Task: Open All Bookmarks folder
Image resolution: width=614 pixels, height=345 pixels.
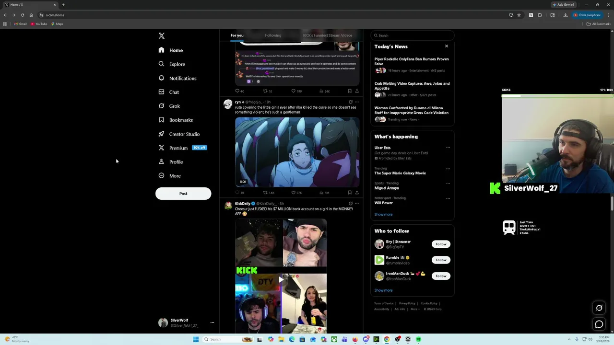Action: pyautogui.click(x=599, y=24)
